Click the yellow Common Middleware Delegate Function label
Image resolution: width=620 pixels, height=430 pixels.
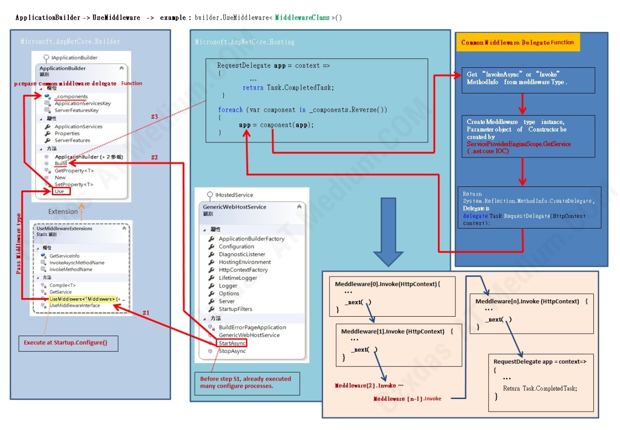point(517,43)
